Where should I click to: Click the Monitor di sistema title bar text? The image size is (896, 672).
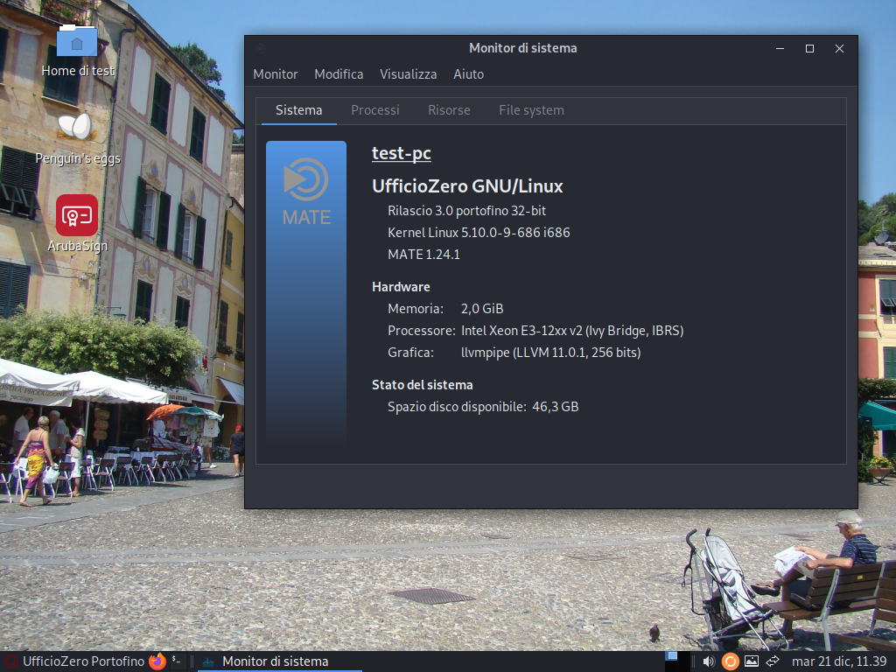pos(523,48)
